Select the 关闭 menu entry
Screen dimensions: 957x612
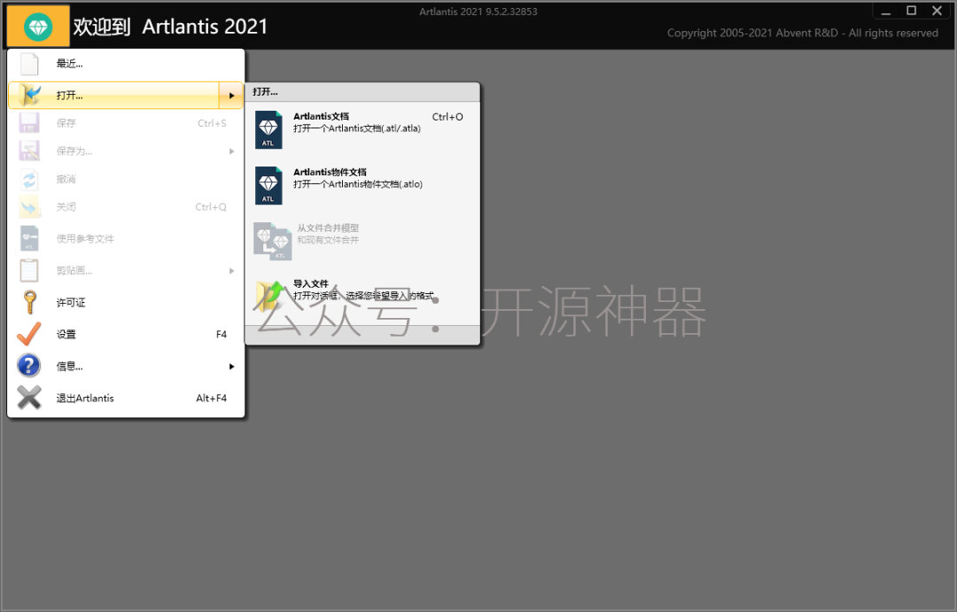click(126, 207)
